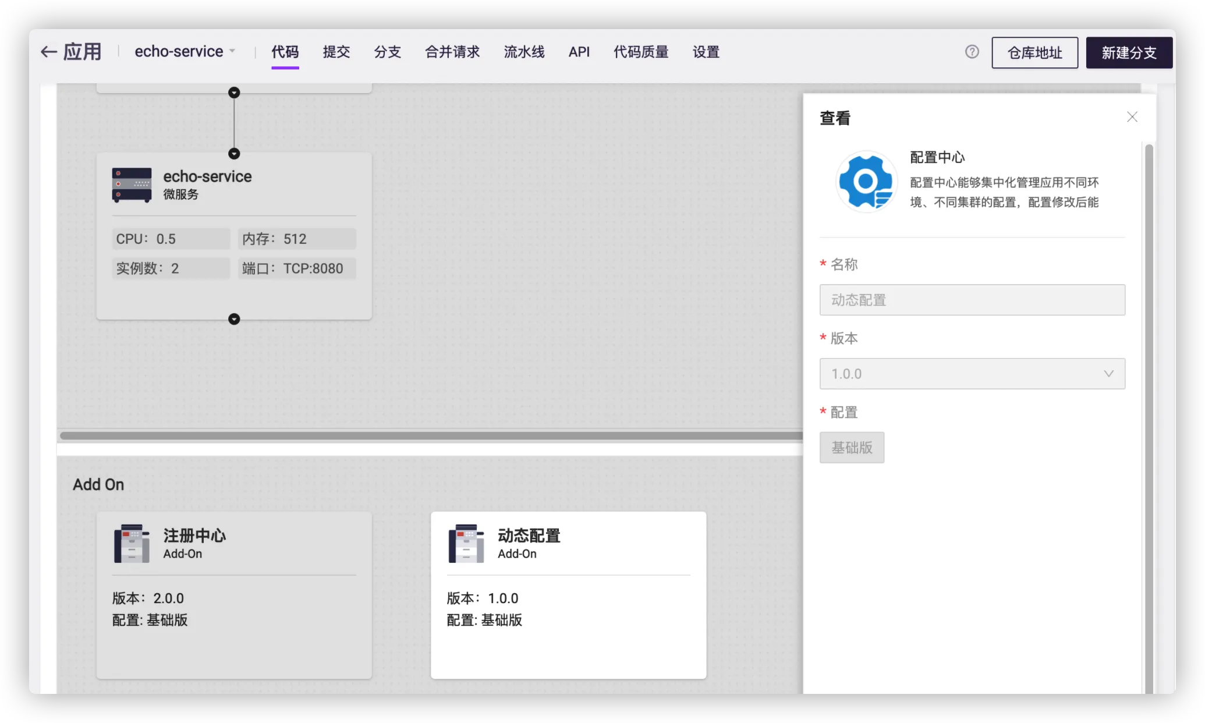
Task: Expand the echo-service app dropdown
Action: click(x=185, y=52)
